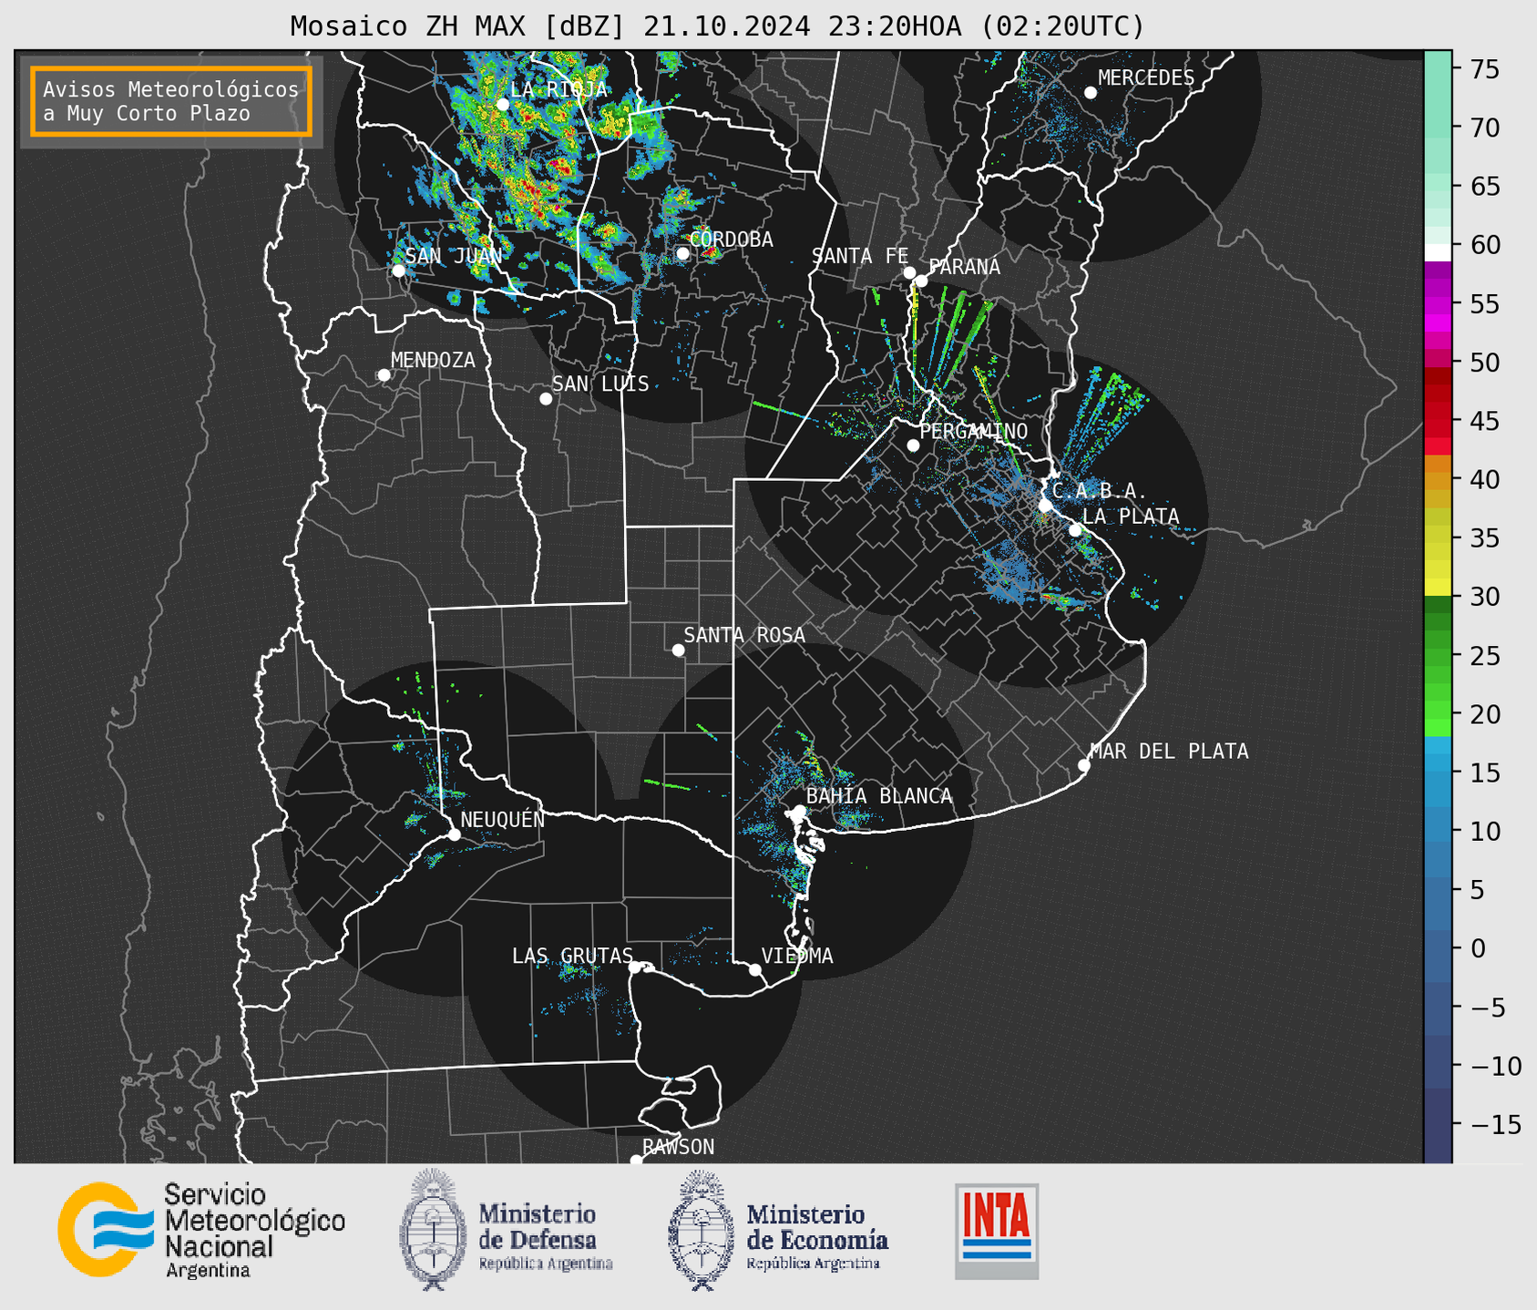Click the BAHIA BLANCA city dot
Image resolution: width=1537 pixels, height=1310 pixels.
(799, 811)
